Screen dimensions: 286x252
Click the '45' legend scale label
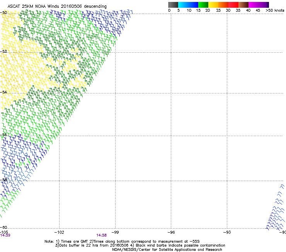coord(258,10)
